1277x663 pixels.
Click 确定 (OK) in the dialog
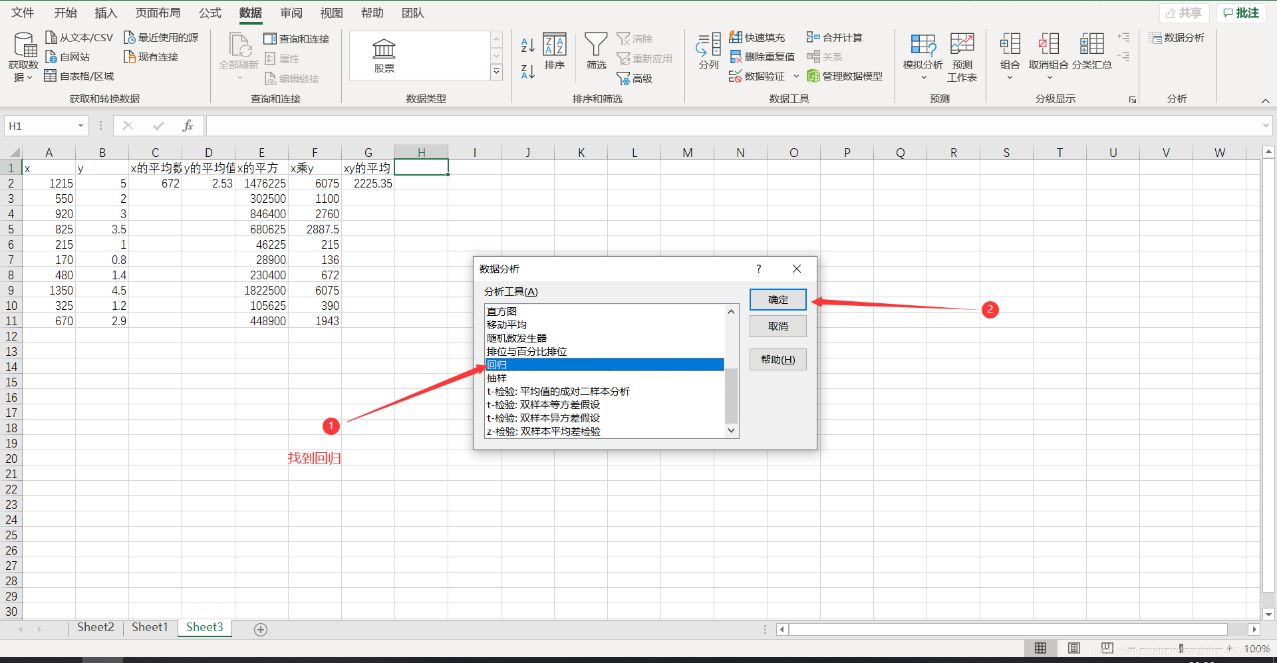click(x=778, y=300)
